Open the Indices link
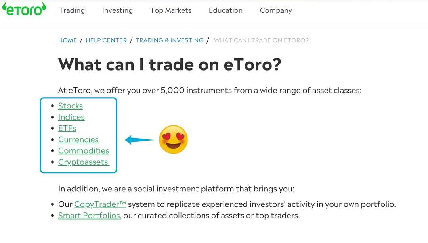Image resolution: width=428 pixels, height=243 pixels. coord(71,117)
